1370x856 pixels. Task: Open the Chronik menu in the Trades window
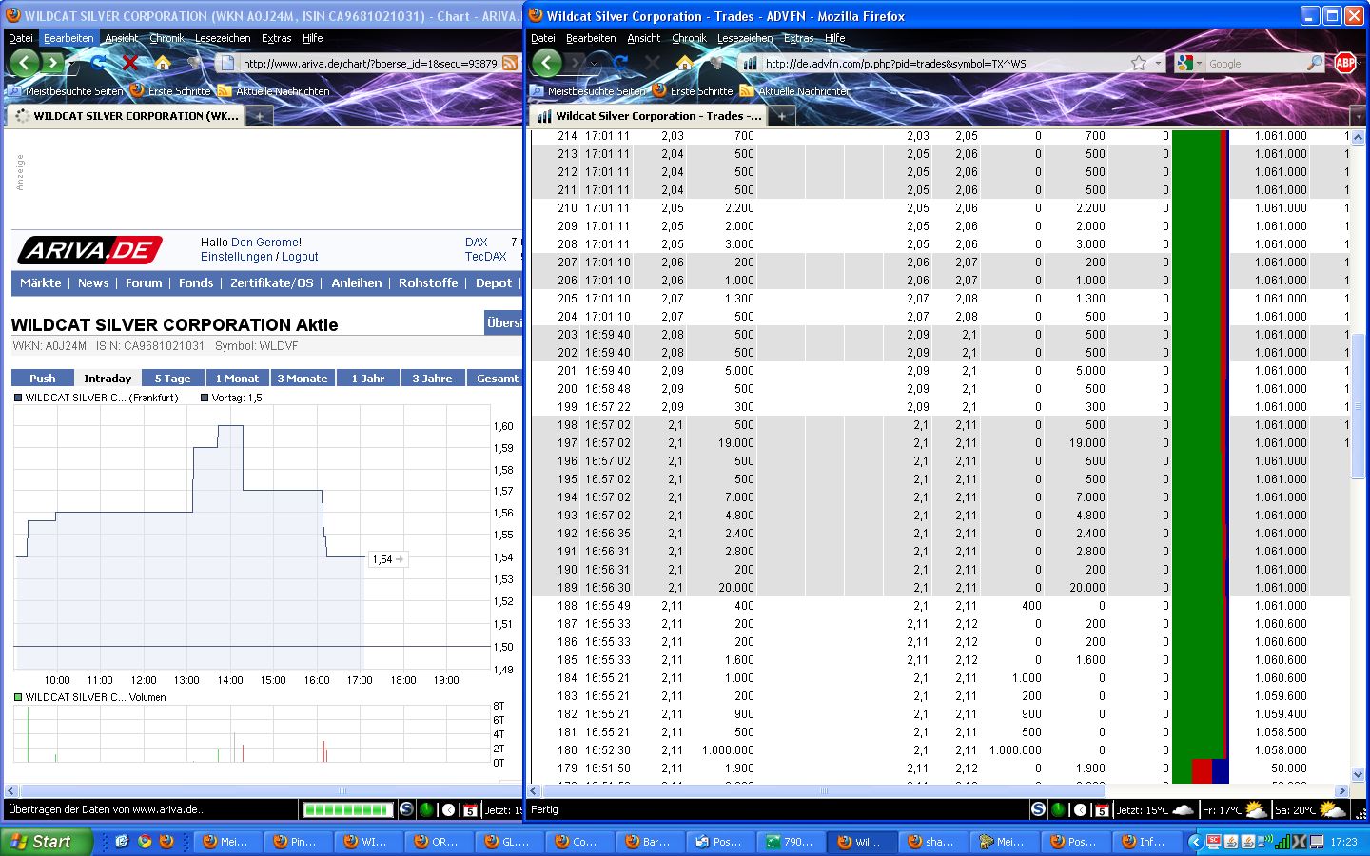[x=689, y=38]
